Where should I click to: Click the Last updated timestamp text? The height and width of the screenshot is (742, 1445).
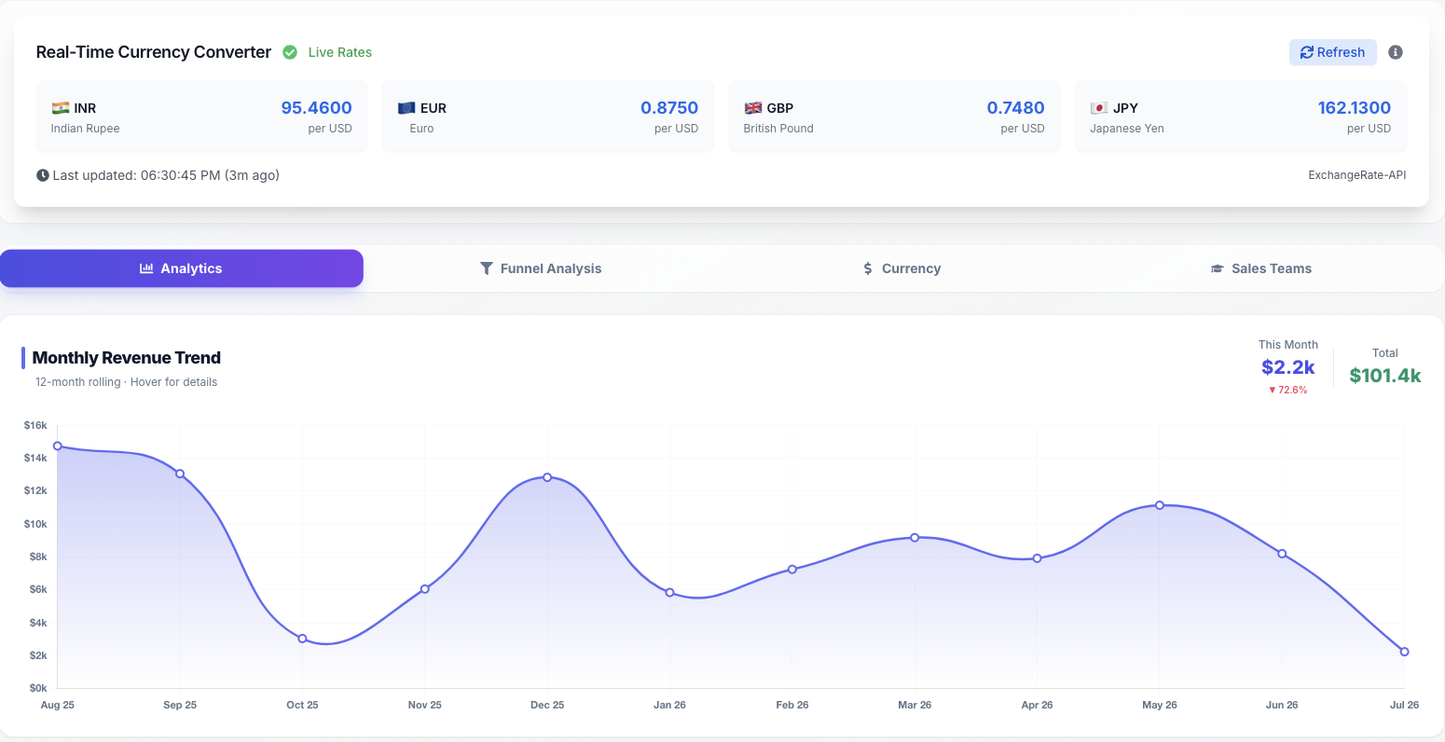tap(166, 175)
